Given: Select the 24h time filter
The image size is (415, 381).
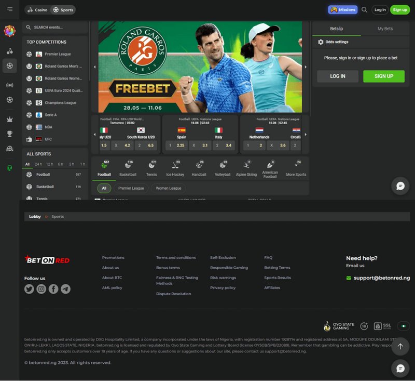Looking at the screenshot, I should click(39, 164).
